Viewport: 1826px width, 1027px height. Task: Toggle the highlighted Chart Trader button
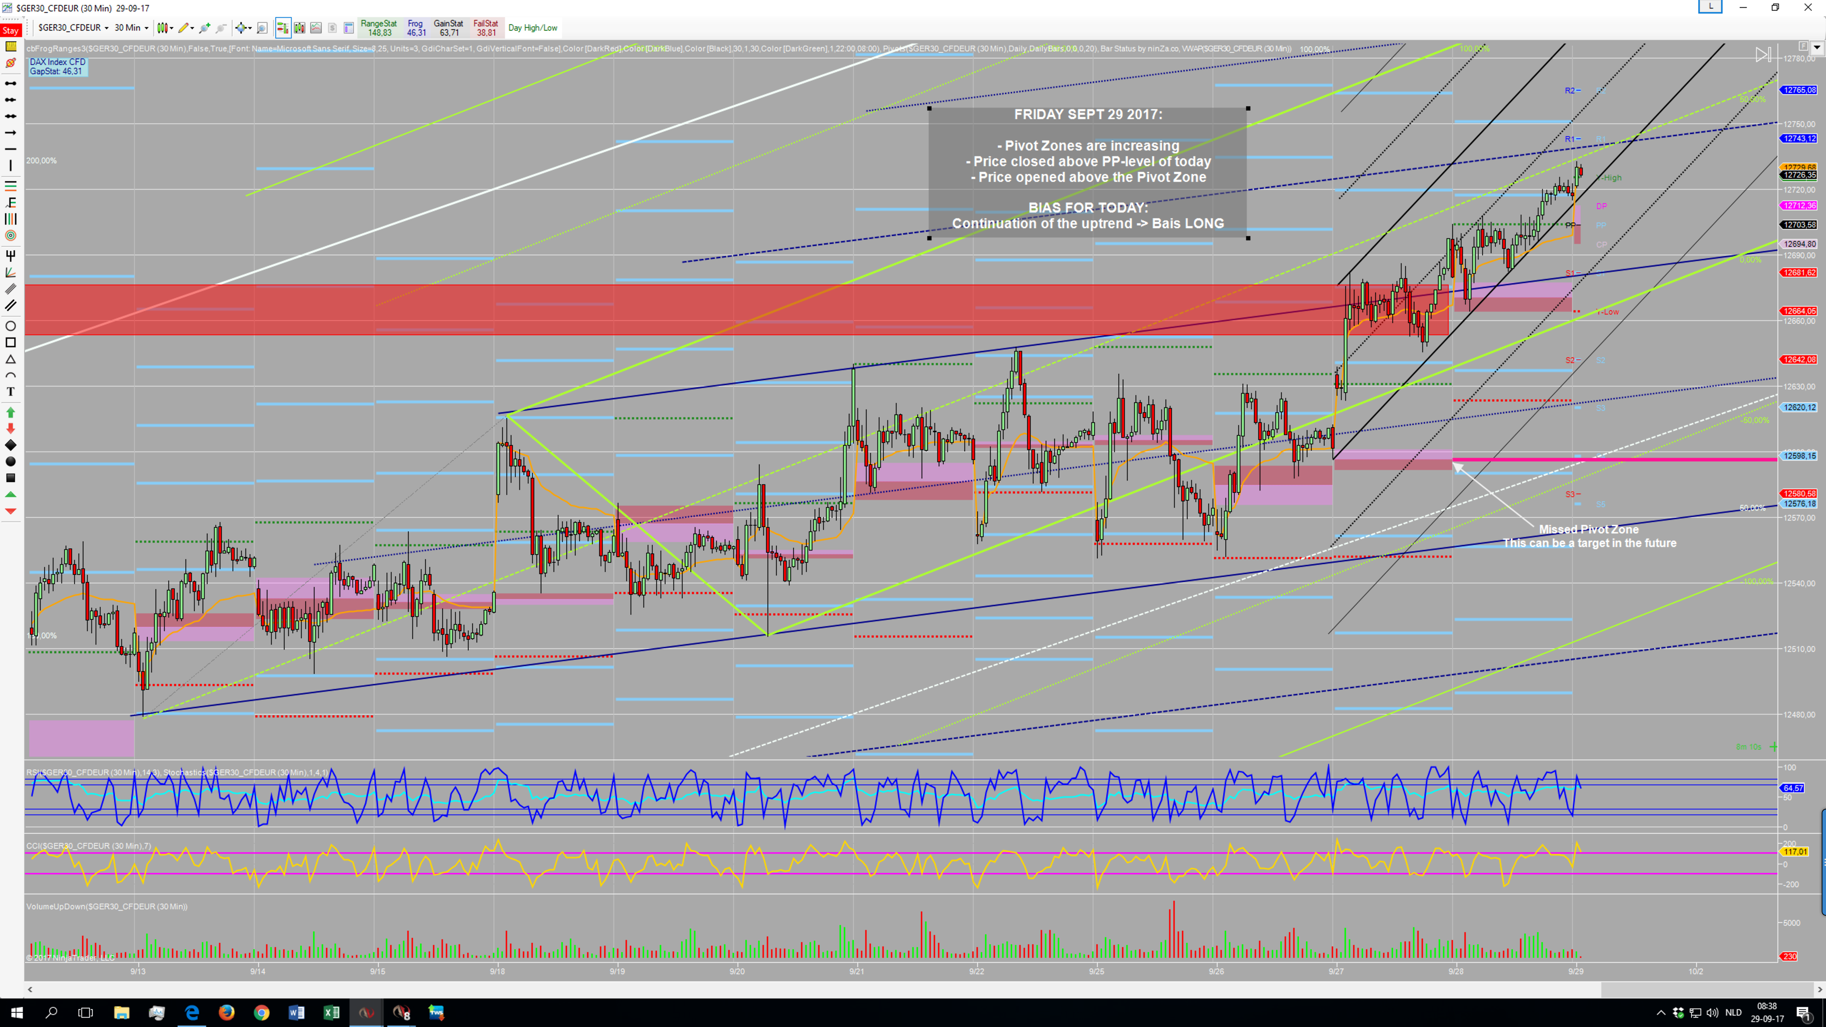click(x=283, y=28)
